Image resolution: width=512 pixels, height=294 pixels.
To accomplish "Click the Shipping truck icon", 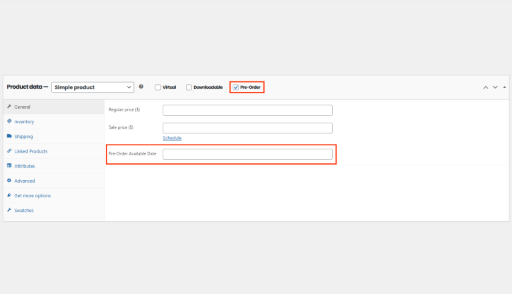I will [9, 136].
